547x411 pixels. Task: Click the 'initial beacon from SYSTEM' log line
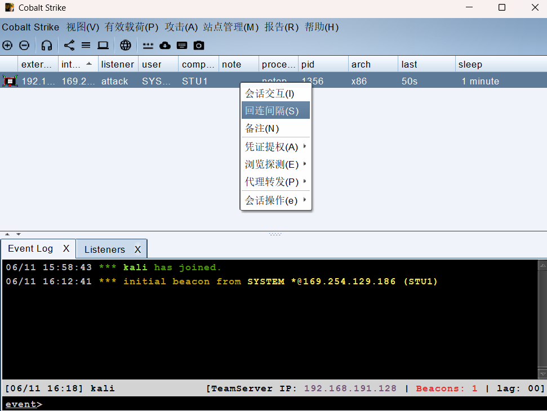[x=221, y=282]
